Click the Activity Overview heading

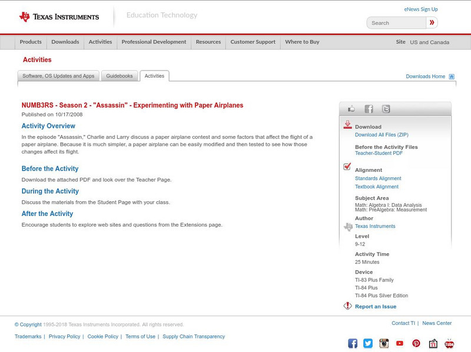(x=48, y=126)
